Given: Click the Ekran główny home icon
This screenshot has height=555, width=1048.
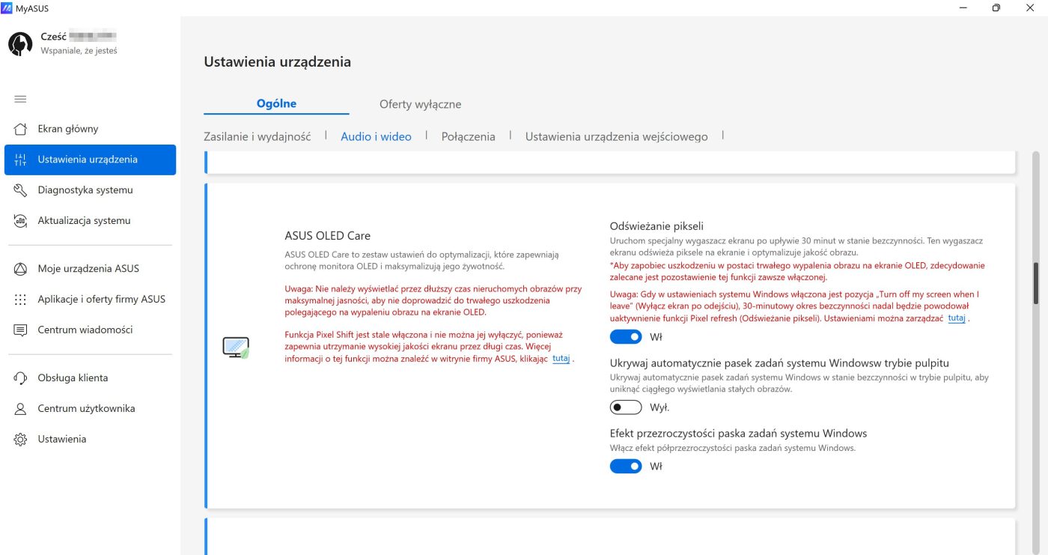Looking at the screenshot, I should point(20,129).
